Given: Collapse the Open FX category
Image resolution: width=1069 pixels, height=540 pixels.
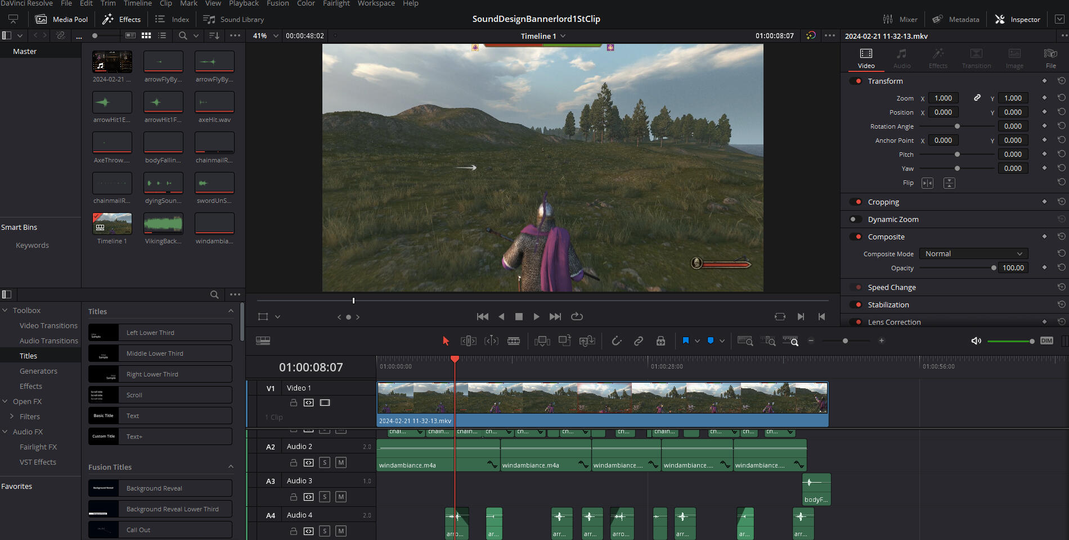Looking at the screenshot, I should [5, 401].
